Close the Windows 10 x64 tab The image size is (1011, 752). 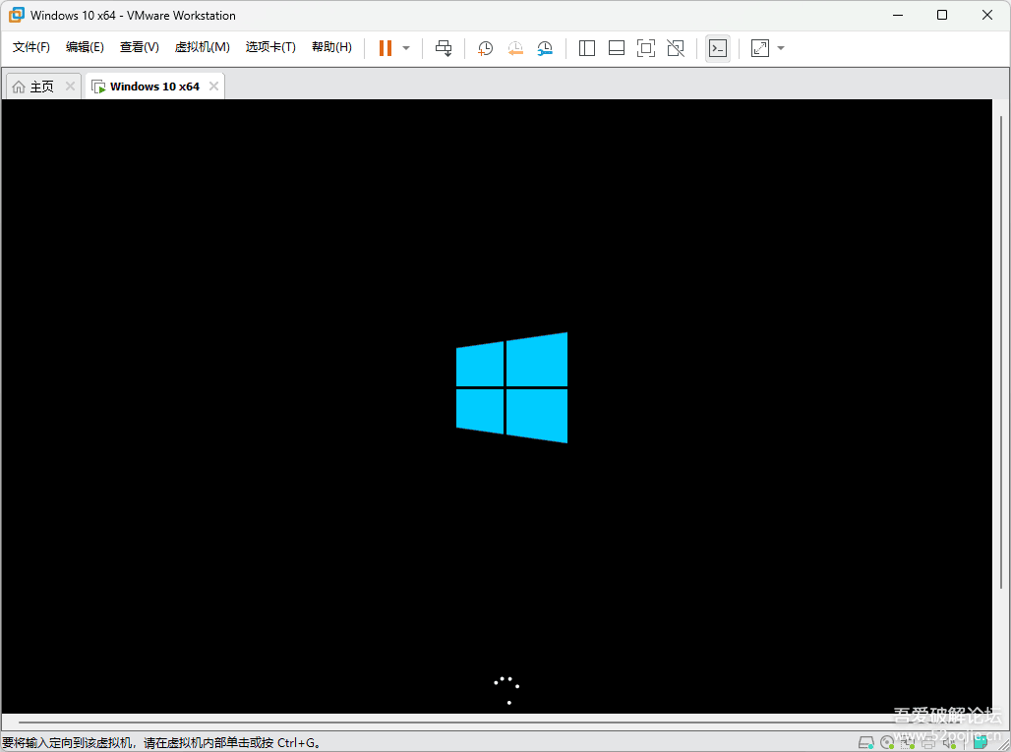pyautogui.click(x=213, y=86)
